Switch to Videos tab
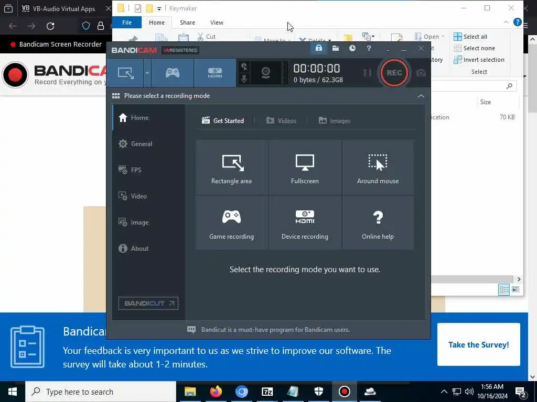 point(281,121)
